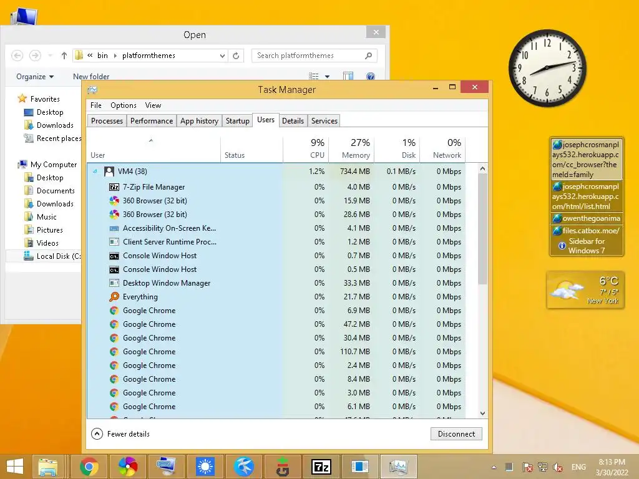The width and height of the screenshot is (639, 479).
Task: Click the New York weather gadget
Action: (x=585, y=290)
